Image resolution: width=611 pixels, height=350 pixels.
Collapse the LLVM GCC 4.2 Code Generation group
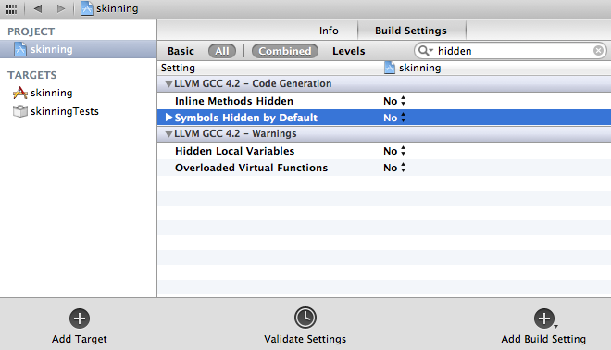(x=168, y=84)
